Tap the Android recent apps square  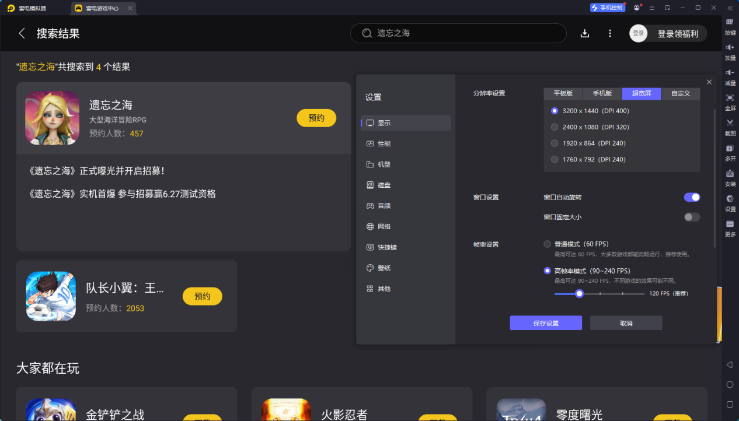(730, 404)
